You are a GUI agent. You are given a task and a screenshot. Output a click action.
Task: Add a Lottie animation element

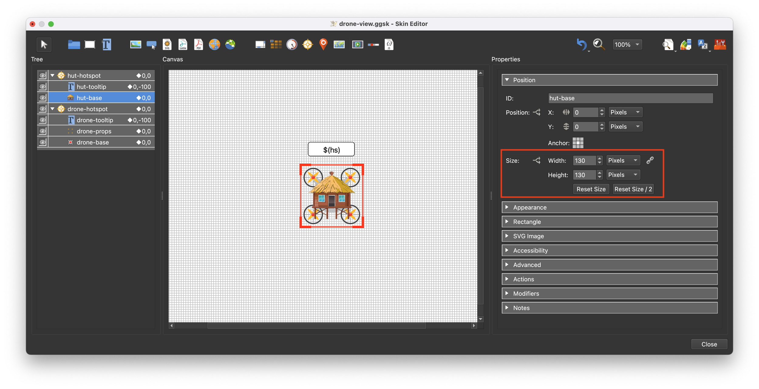click(183, 45)
